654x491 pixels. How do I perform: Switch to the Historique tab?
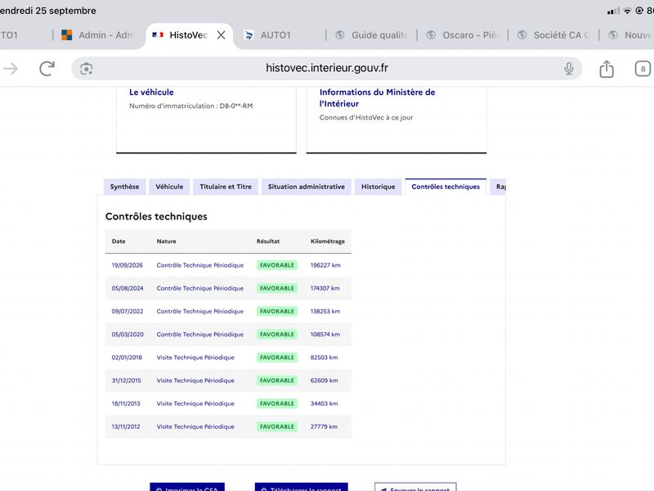tap(378, 187)
